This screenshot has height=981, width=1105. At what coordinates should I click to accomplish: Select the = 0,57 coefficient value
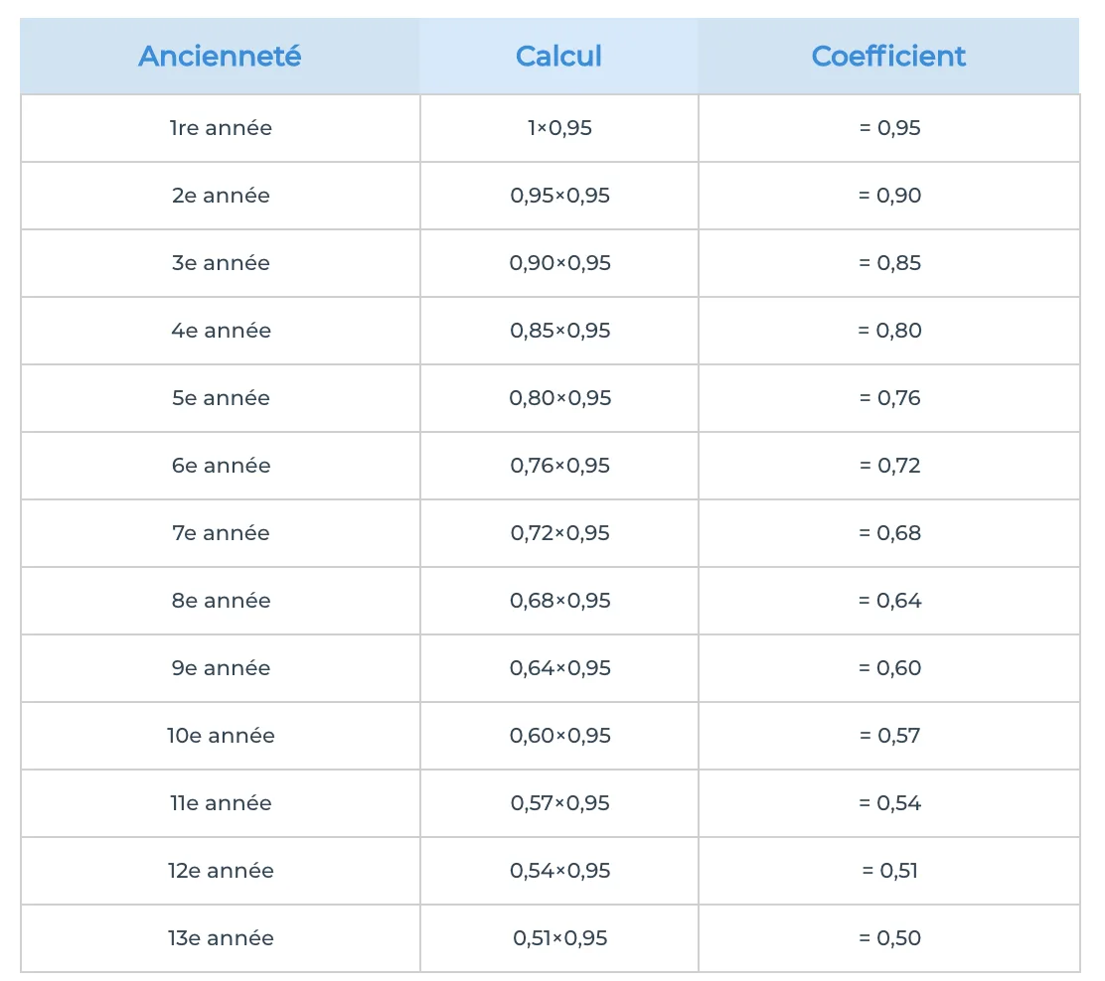pos(889,736)
